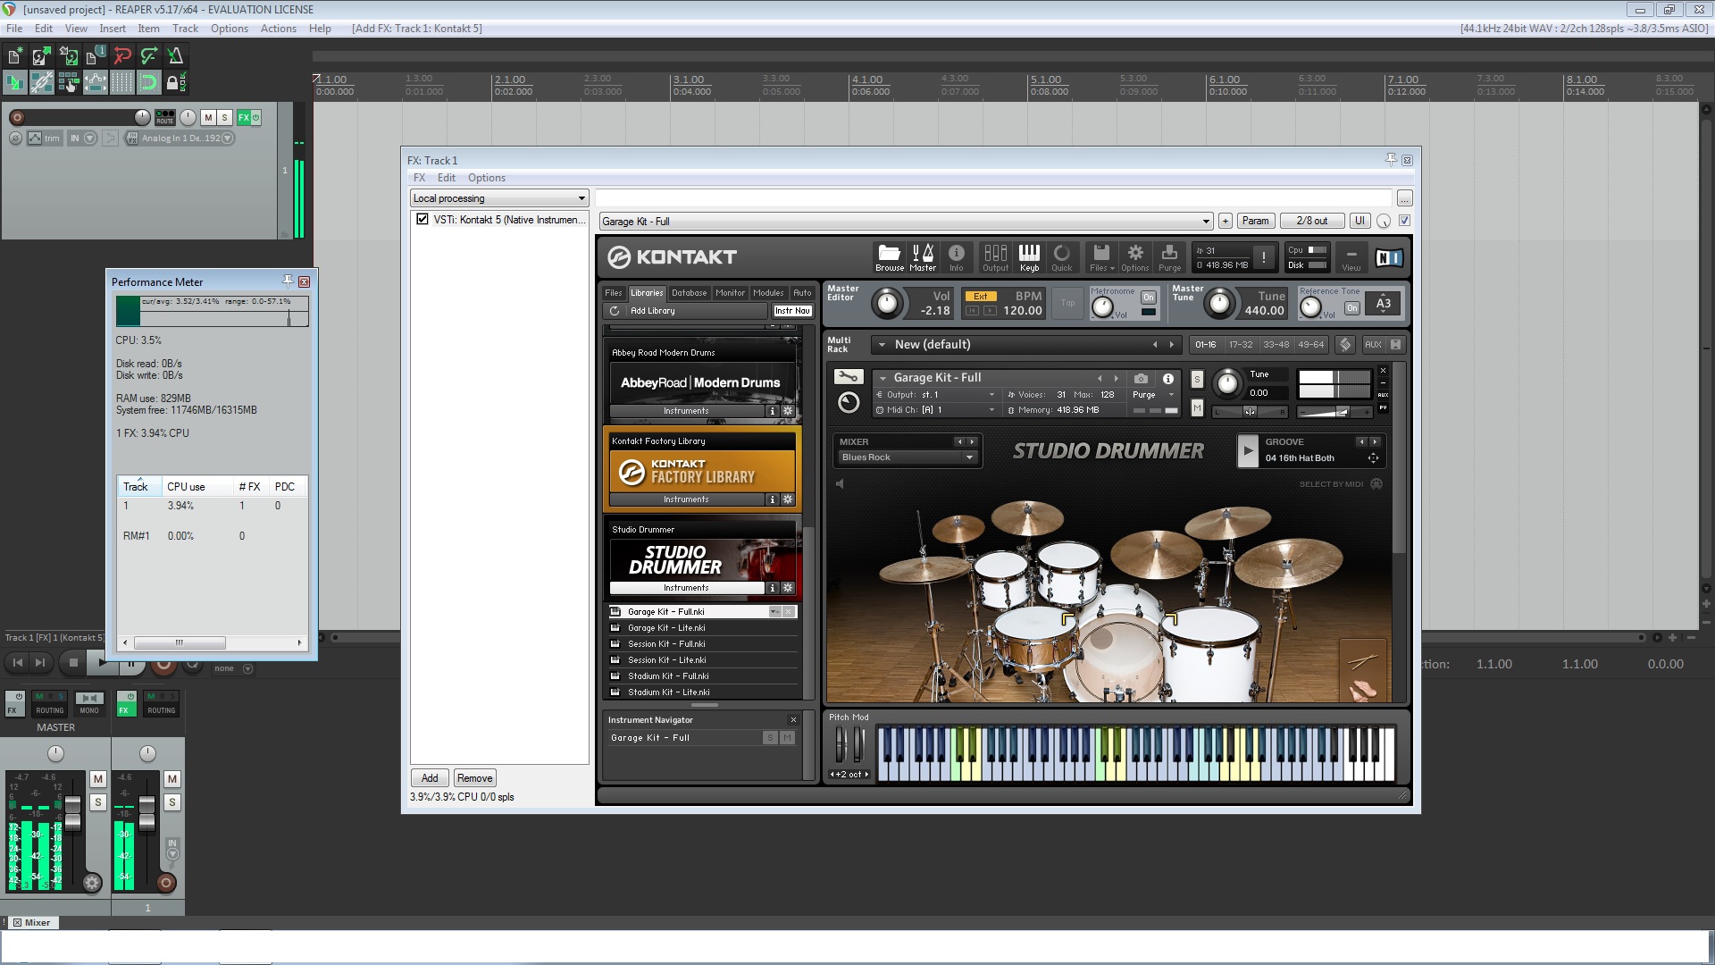
Task: Click the Add Library button
Action: 653,311
